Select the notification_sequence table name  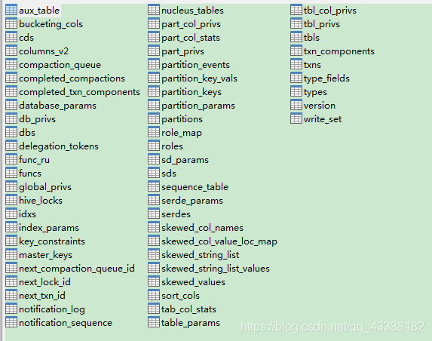point(66,323)
